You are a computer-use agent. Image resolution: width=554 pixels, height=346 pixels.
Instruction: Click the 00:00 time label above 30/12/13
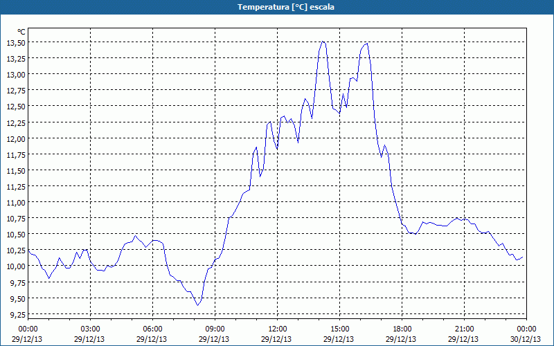526,329
